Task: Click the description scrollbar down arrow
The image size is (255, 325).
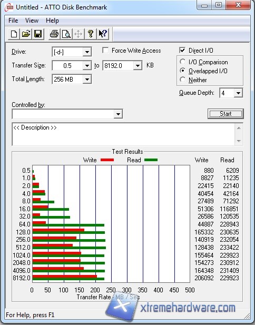Action: click(239, 141)
